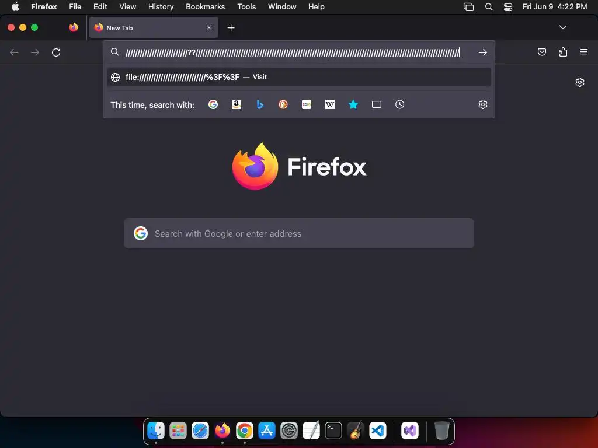Open TextEdit from the Dock

[311, 430]
